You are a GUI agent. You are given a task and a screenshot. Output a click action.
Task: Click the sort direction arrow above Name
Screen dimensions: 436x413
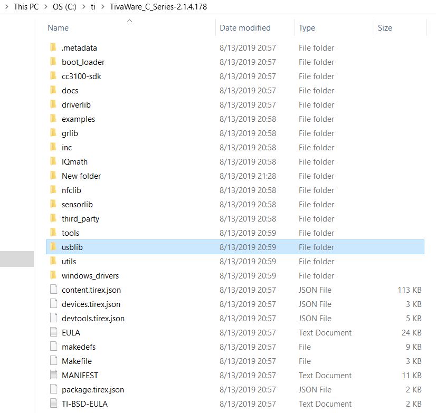(129, 21)
